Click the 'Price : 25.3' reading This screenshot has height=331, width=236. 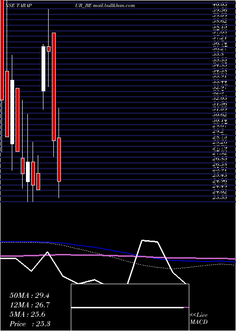(x=30, y=324)
